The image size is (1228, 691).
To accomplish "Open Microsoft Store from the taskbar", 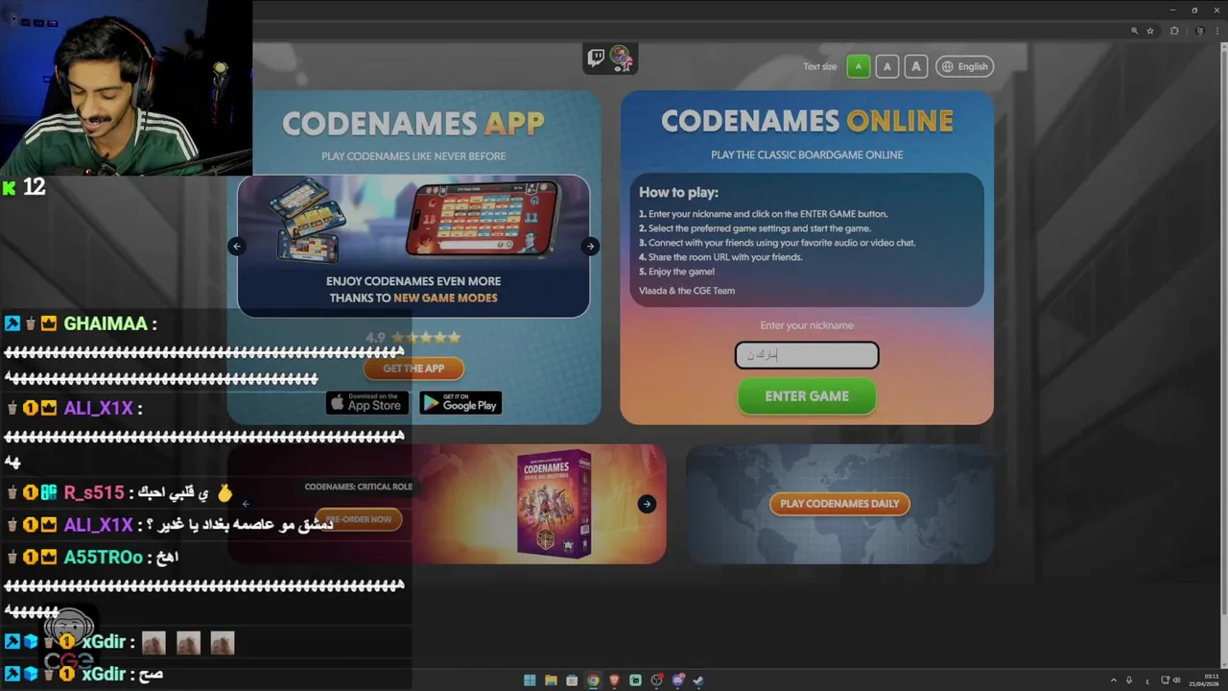I will [572, 680].
